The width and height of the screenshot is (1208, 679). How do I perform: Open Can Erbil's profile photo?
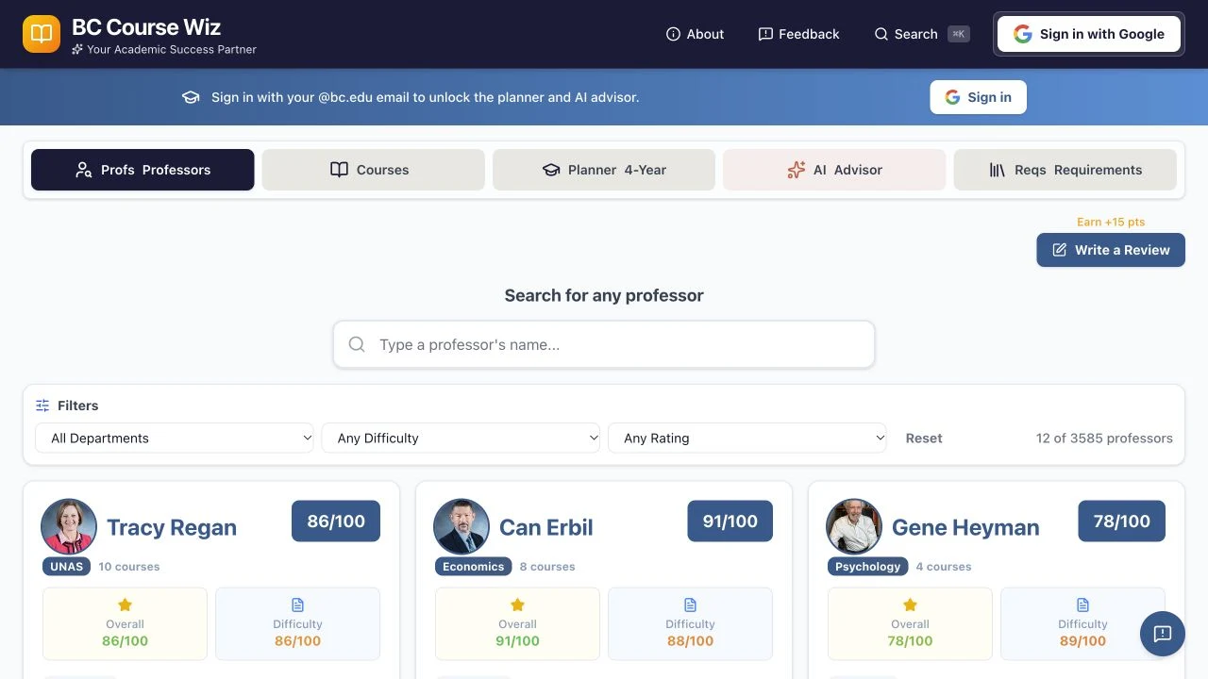click(461, 526)
